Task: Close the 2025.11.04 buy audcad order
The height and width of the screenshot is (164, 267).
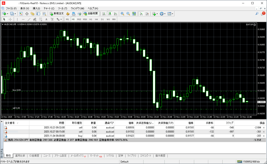Action: click(x=264, y=136)
